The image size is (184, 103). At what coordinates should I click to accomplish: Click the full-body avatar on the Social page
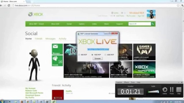click(34, 65)
